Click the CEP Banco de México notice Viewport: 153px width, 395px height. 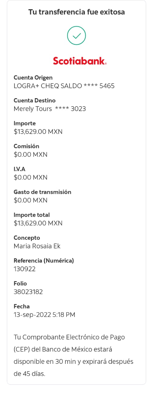[74, 355]
